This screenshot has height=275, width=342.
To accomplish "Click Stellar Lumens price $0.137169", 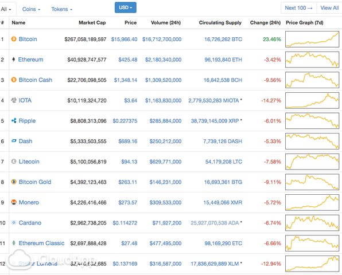I will (125, 264).
